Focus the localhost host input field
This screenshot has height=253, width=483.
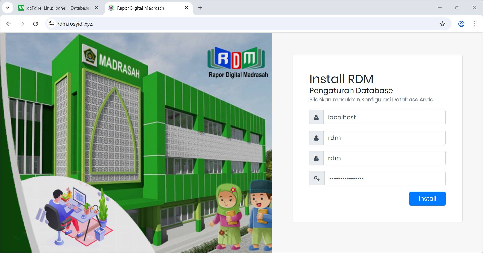click(x=384, y=117)
